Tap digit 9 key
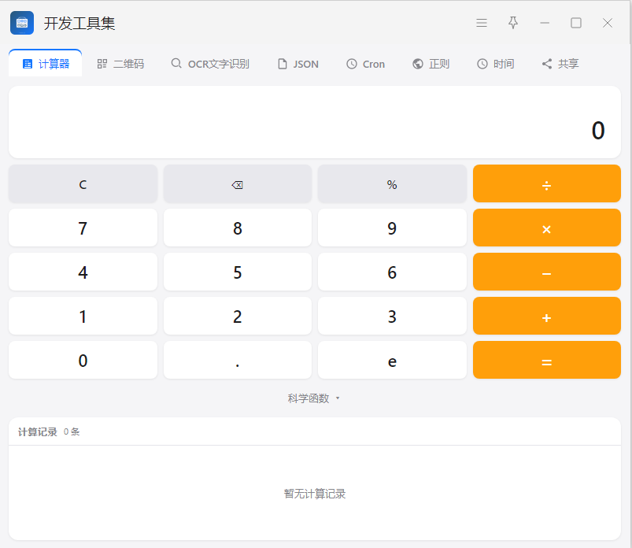This screenshot has height=548, width=632. (x=392, y=228)
